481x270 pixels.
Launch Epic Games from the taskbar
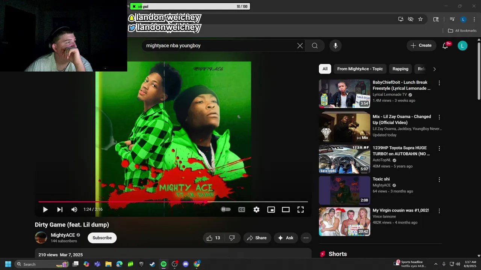(x=141, y=264)
